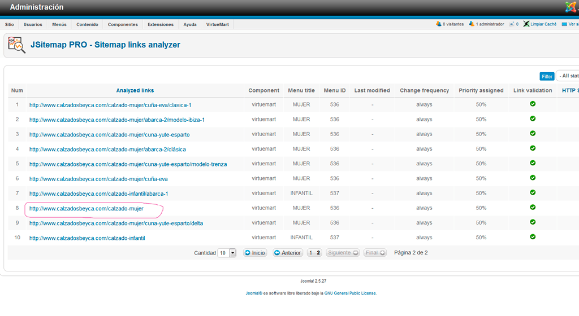Click green validation check for row 9
This screenshot has width=579, height=316.
coord(533,222)
